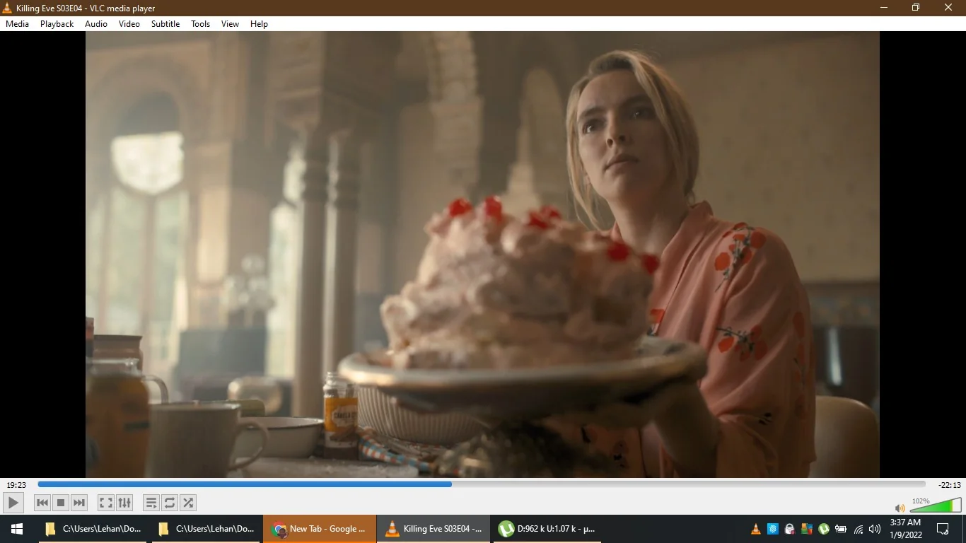Open the Windows notification center
Image resolution: width=966 pixels, height=543 pixels.
click(943, 529)
